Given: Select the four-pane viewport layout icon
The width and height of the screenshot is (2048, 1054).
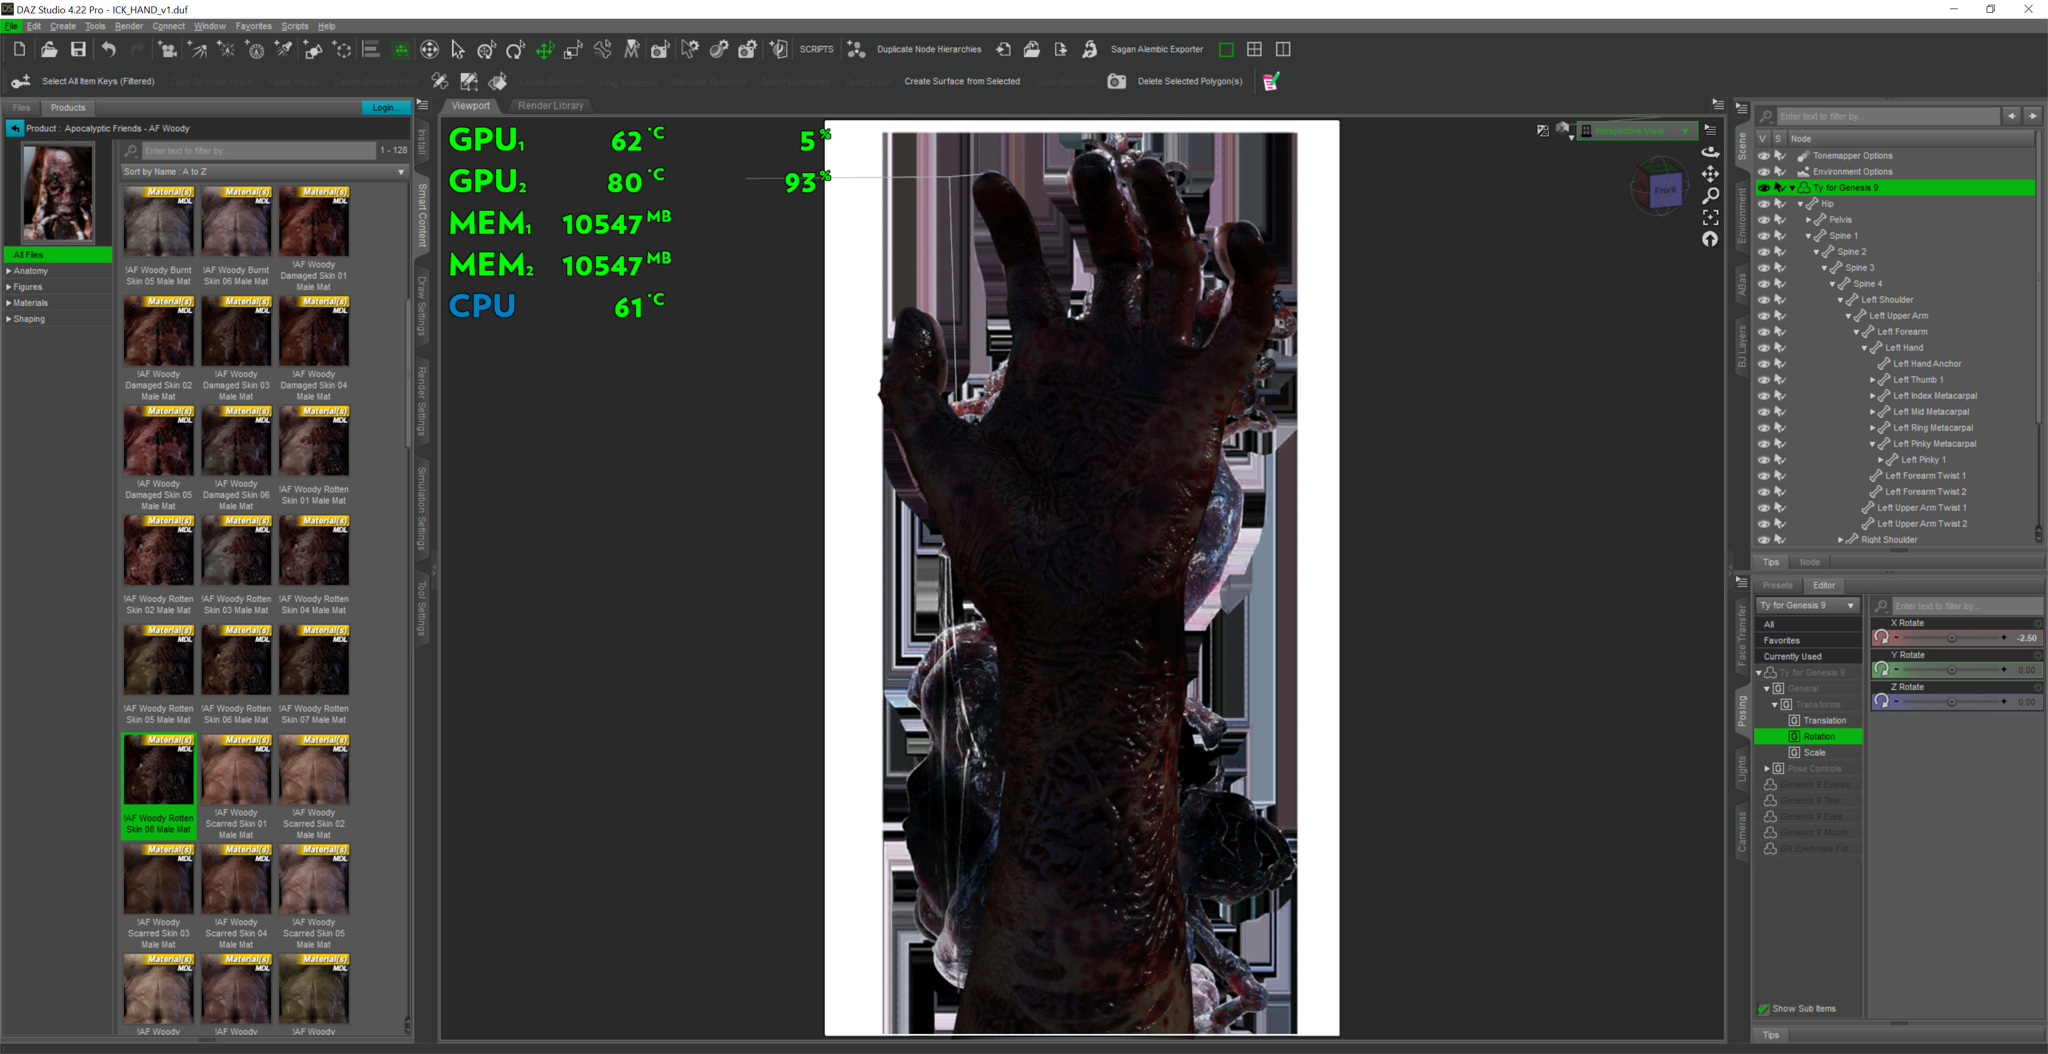Looking at the screenshot, I should point(1254,49).
